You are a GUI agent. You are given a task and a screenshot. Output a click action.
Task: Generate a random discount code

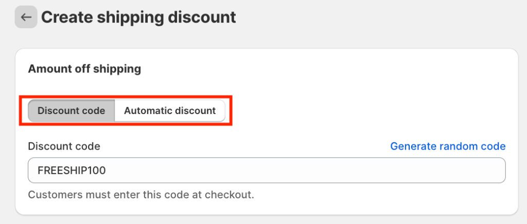point(448,146)
